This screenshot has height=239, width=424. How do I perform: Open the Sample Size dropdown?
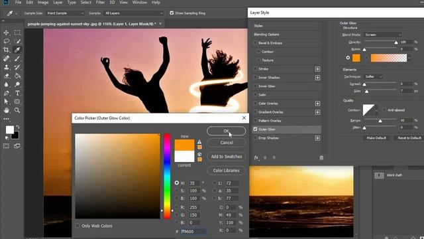tap(65, 13)
